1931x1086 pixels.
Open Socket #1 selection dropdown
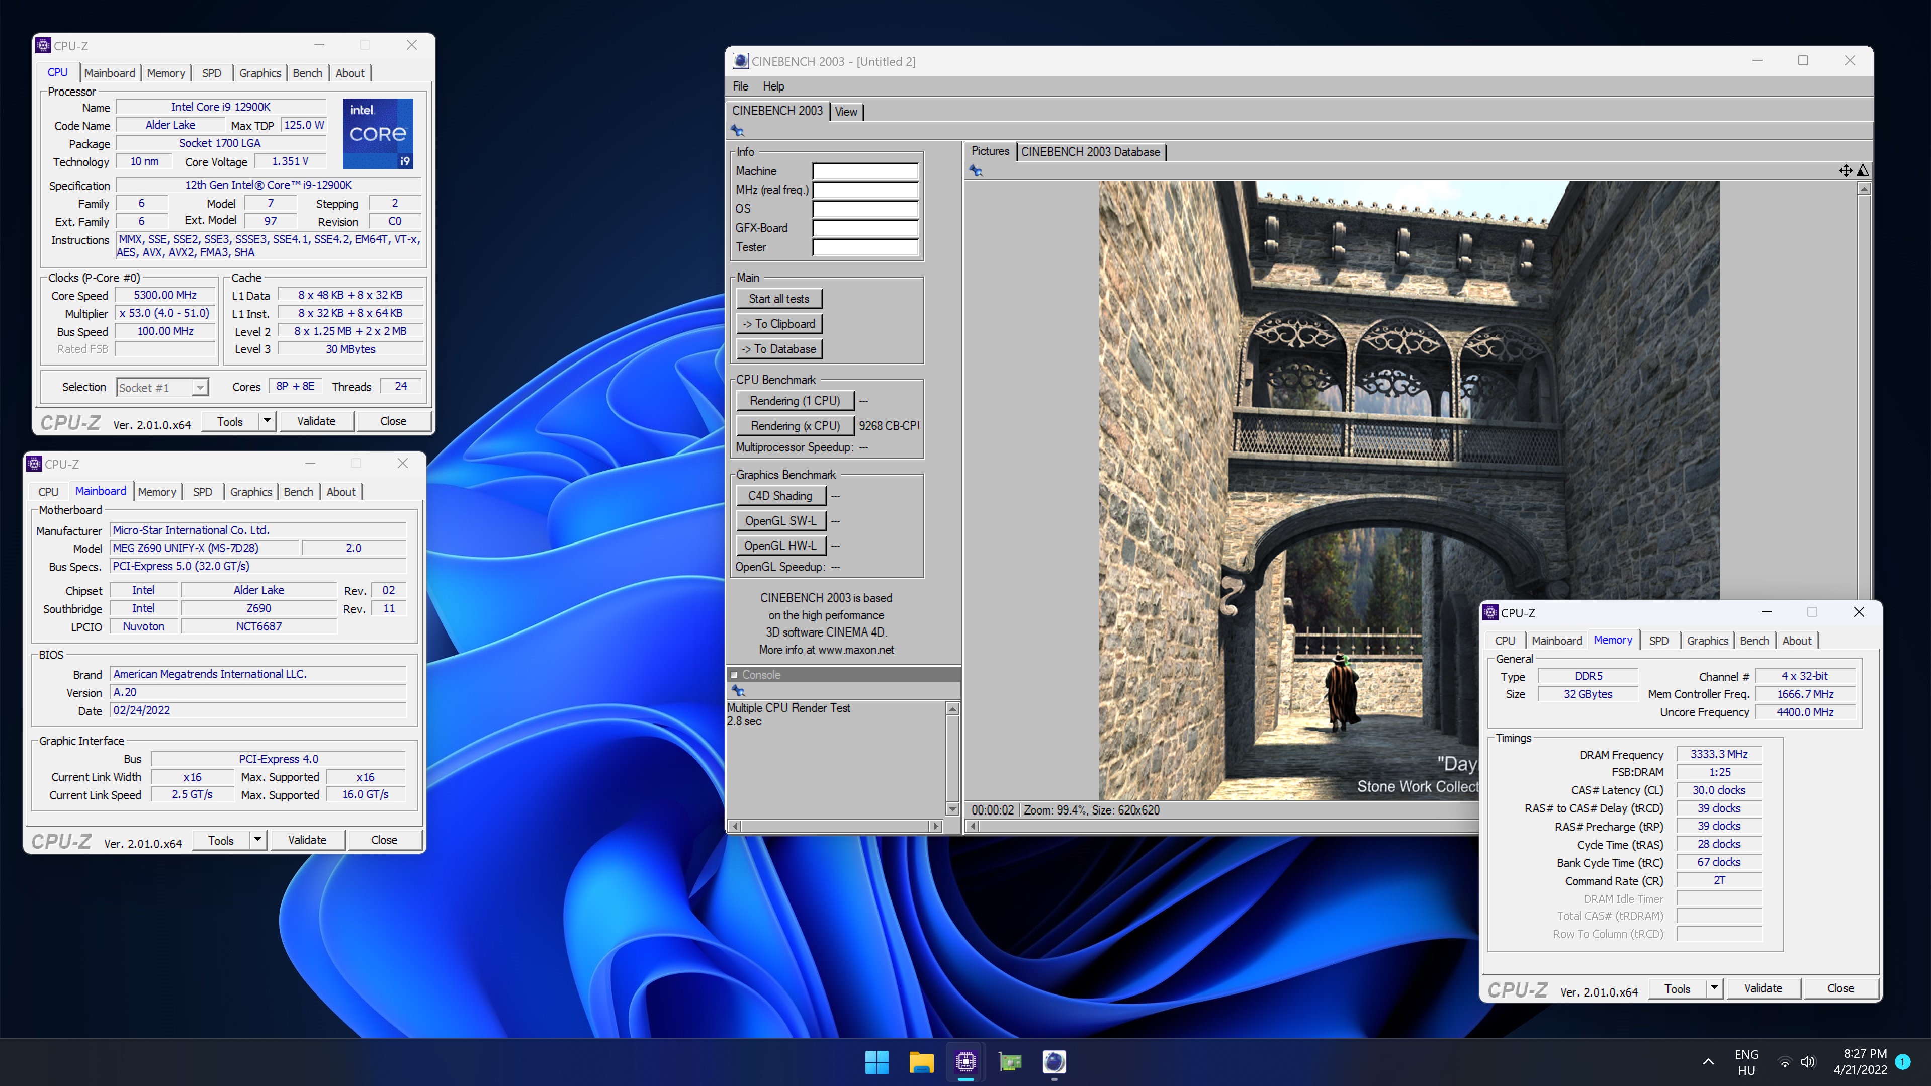(x=200, y=388)
